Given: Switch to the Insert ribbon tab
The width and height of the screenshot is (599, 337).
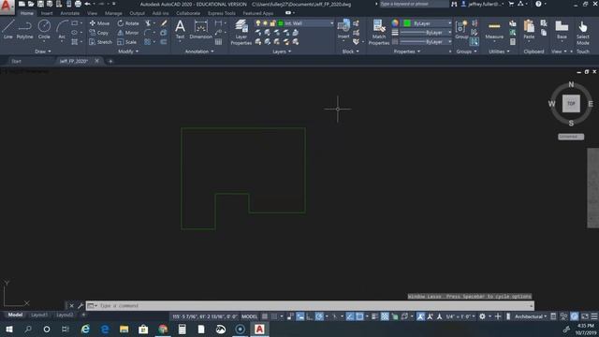Looking at the screenshot, I should coord(47,13).
